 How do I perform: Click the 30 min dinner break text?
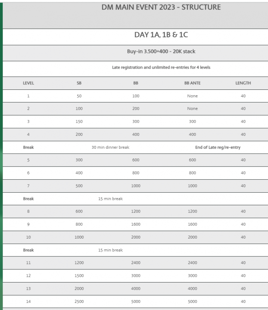[x=110, y=147]
